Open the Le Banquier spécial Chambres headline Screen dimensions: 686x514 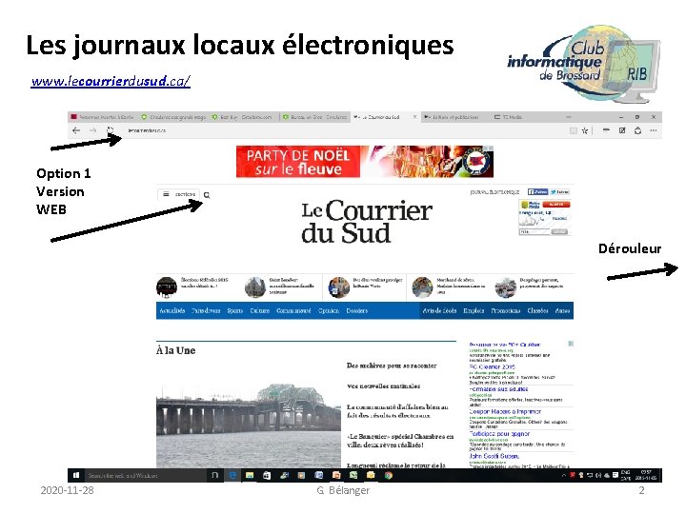tap(400, 441)
